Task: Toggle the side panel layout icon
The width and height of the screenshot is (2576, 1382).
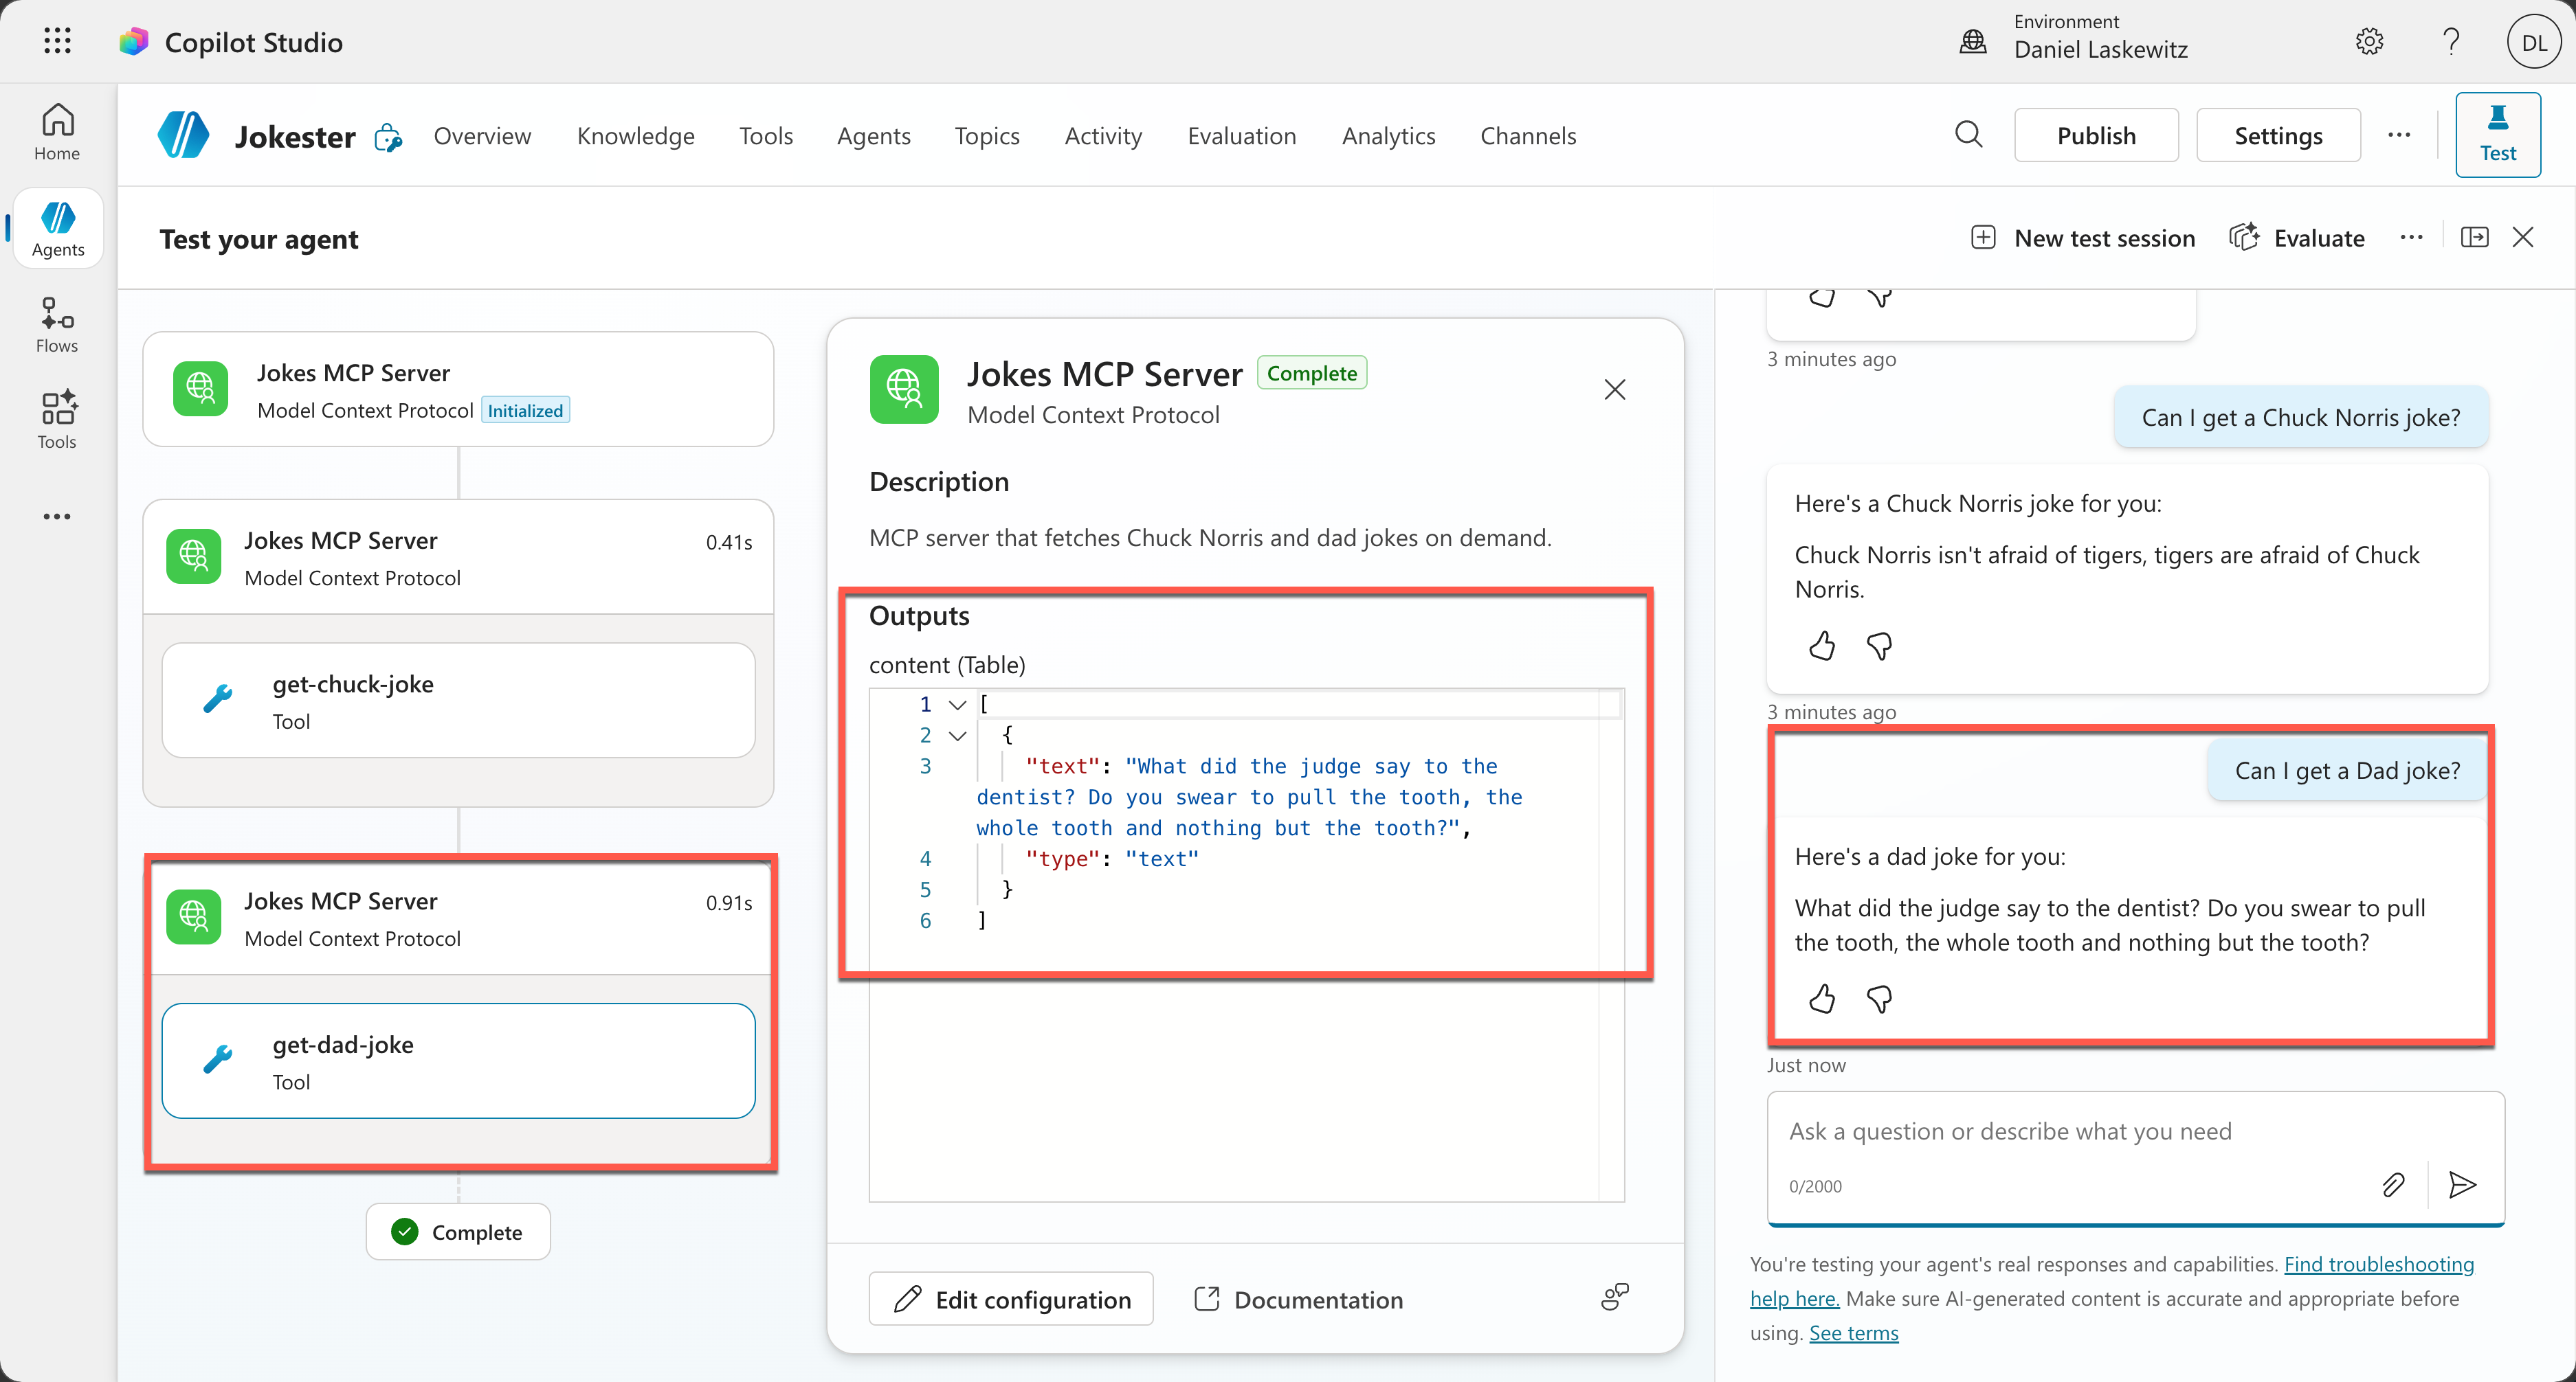Action: click(2474, 238)
